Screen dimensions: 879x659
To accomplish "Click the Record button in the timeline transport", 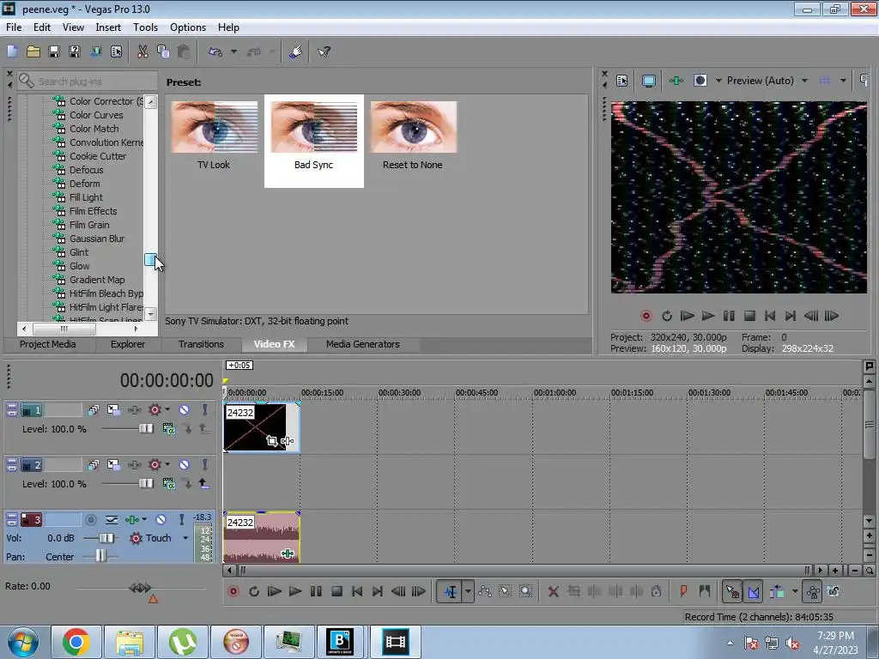I will tap(233, 591).
